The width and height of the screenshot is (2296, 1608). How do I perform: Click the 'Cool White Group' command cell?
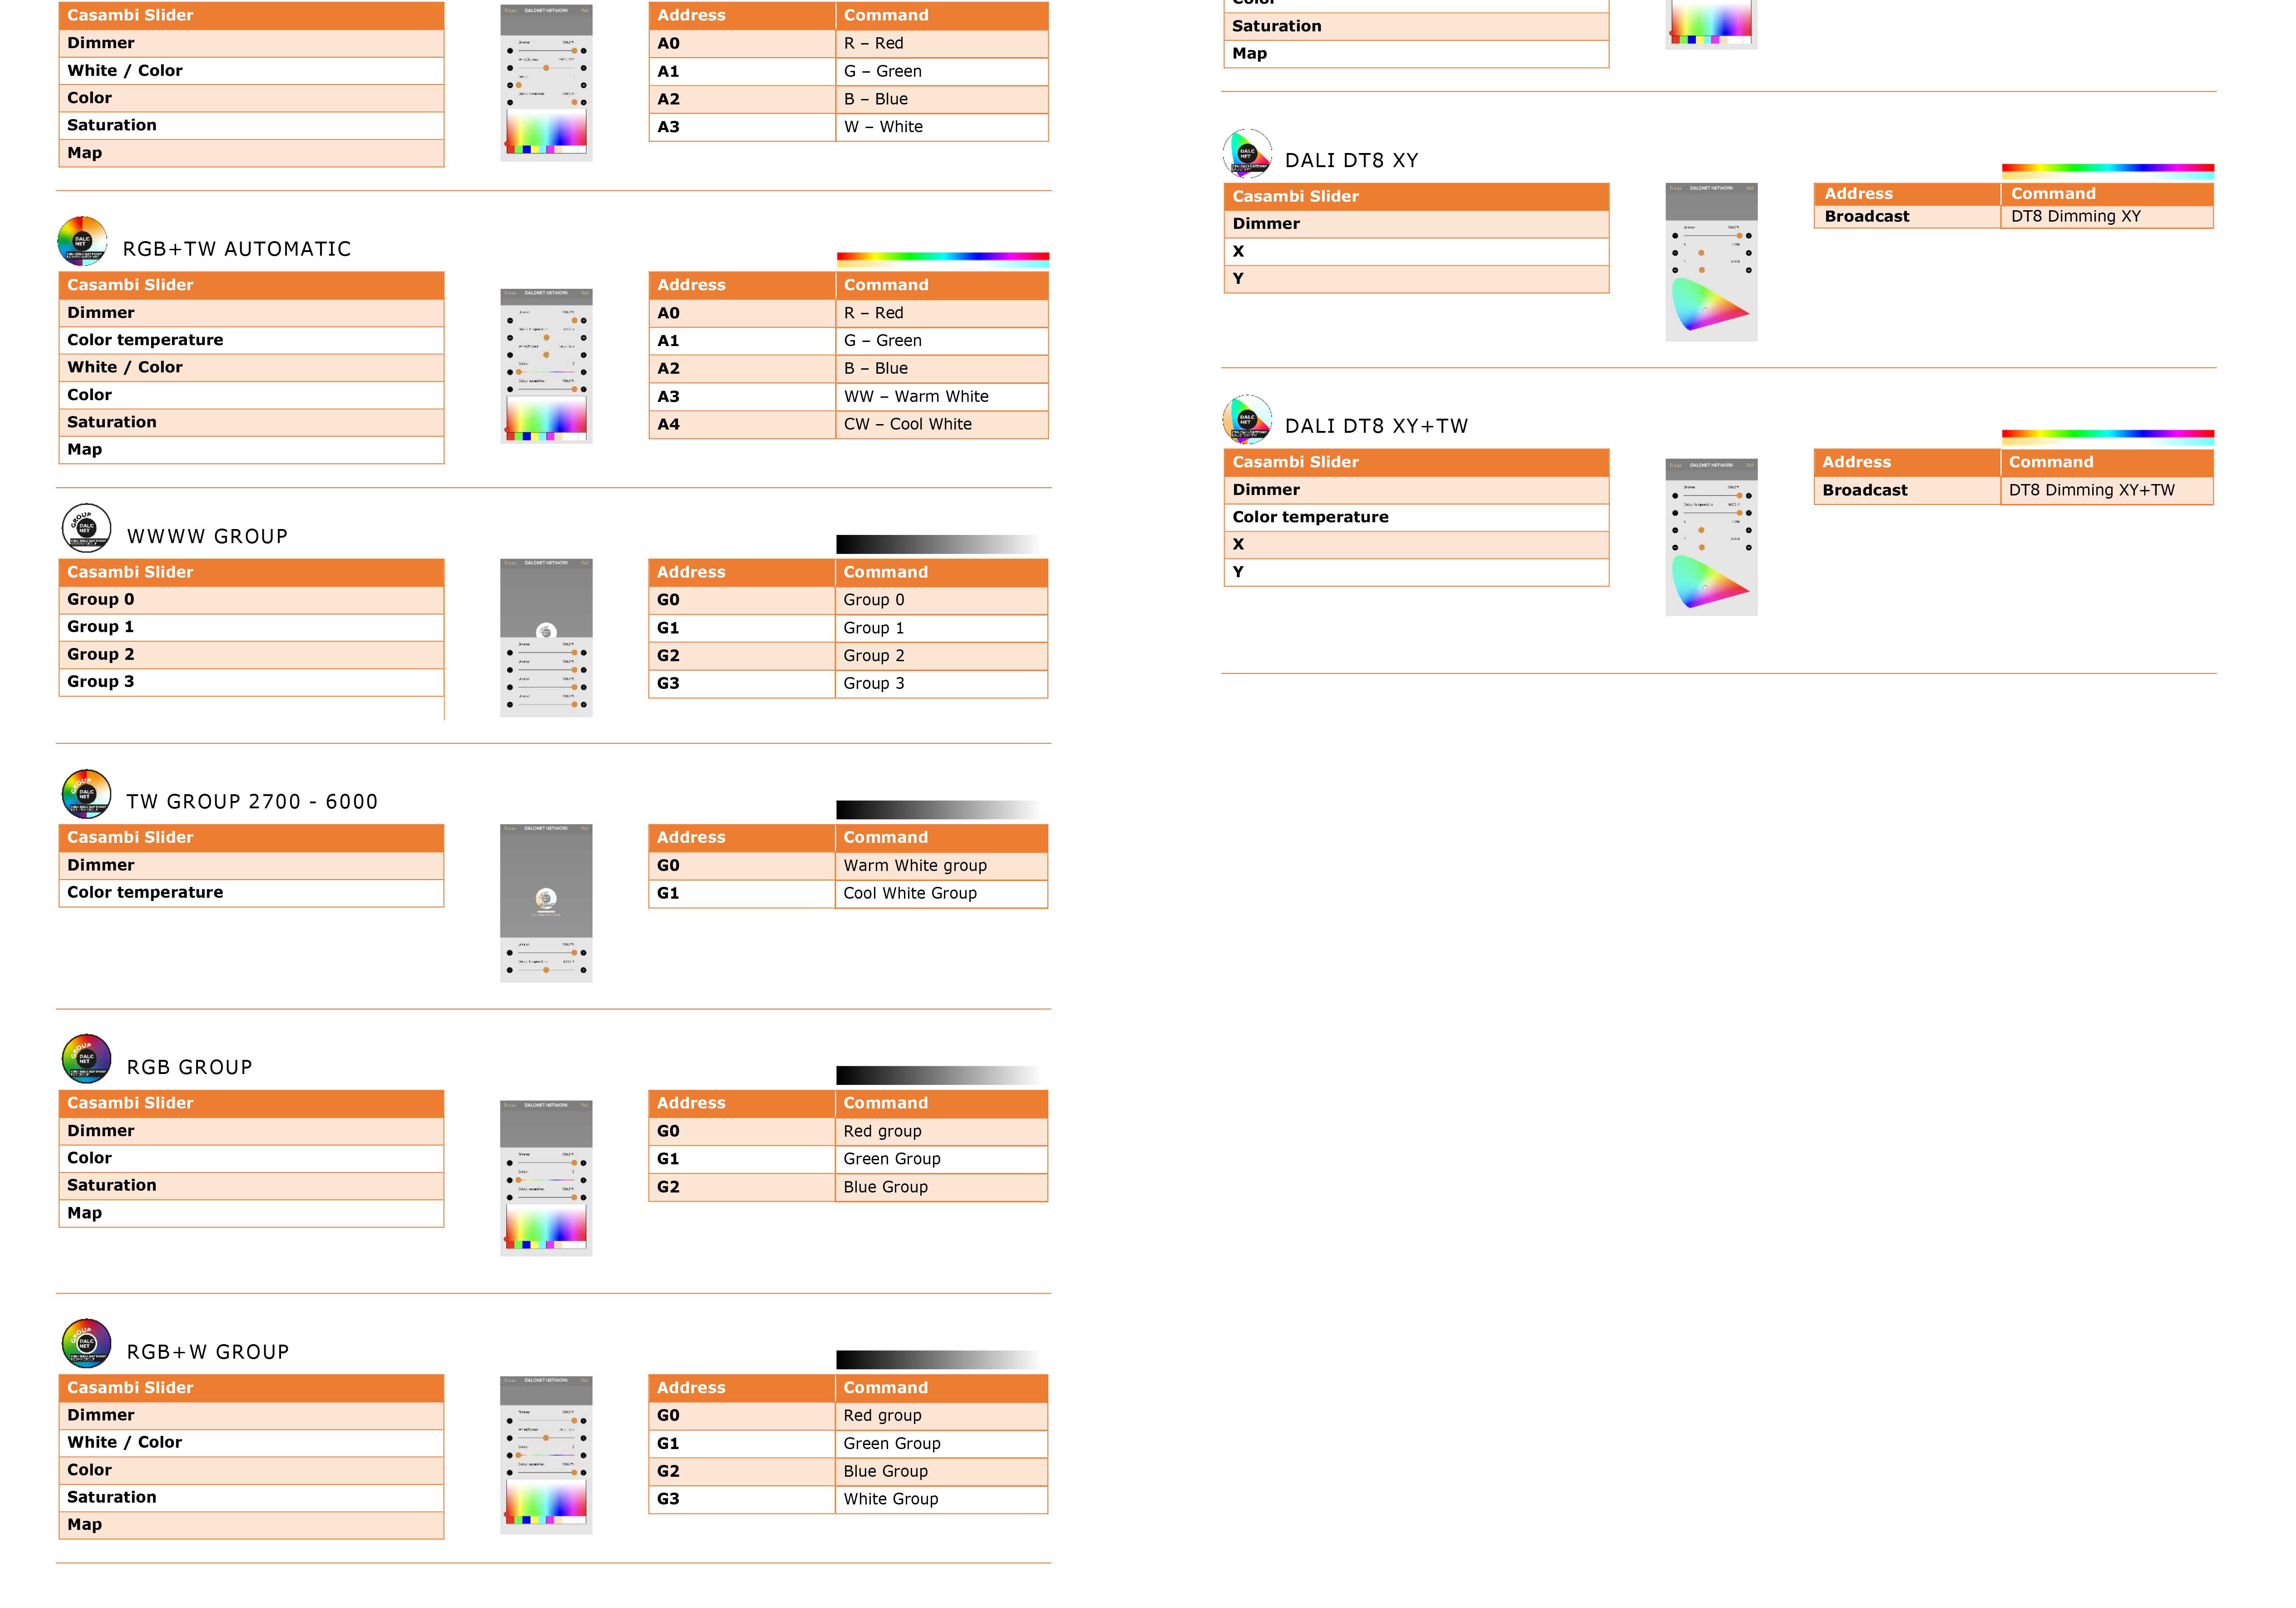pyautogui.click(x=941, y=894)
